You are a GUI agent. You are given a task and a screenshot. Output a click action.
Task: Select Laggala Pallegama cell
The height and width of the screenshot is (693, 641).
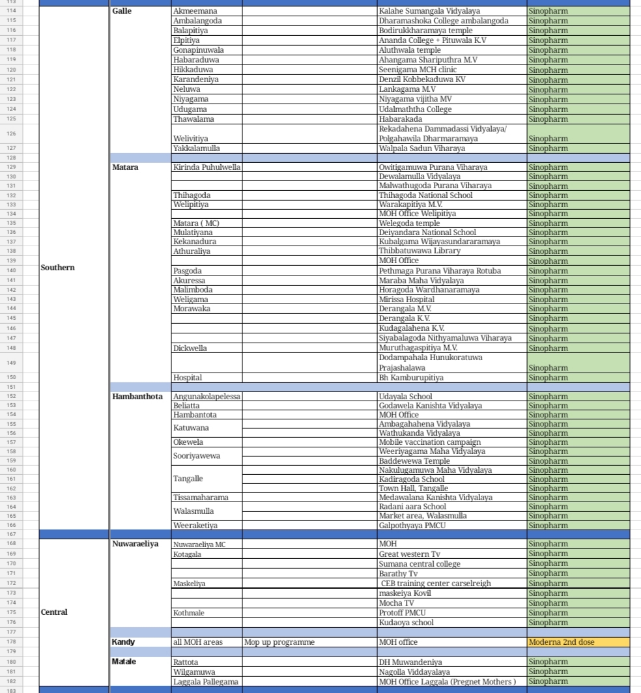(207, 681)
